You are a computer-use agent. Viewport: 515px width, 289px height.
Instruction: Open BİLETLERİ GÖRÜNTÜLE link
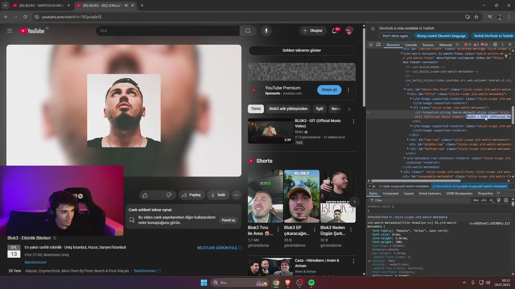tap(220, 248)
